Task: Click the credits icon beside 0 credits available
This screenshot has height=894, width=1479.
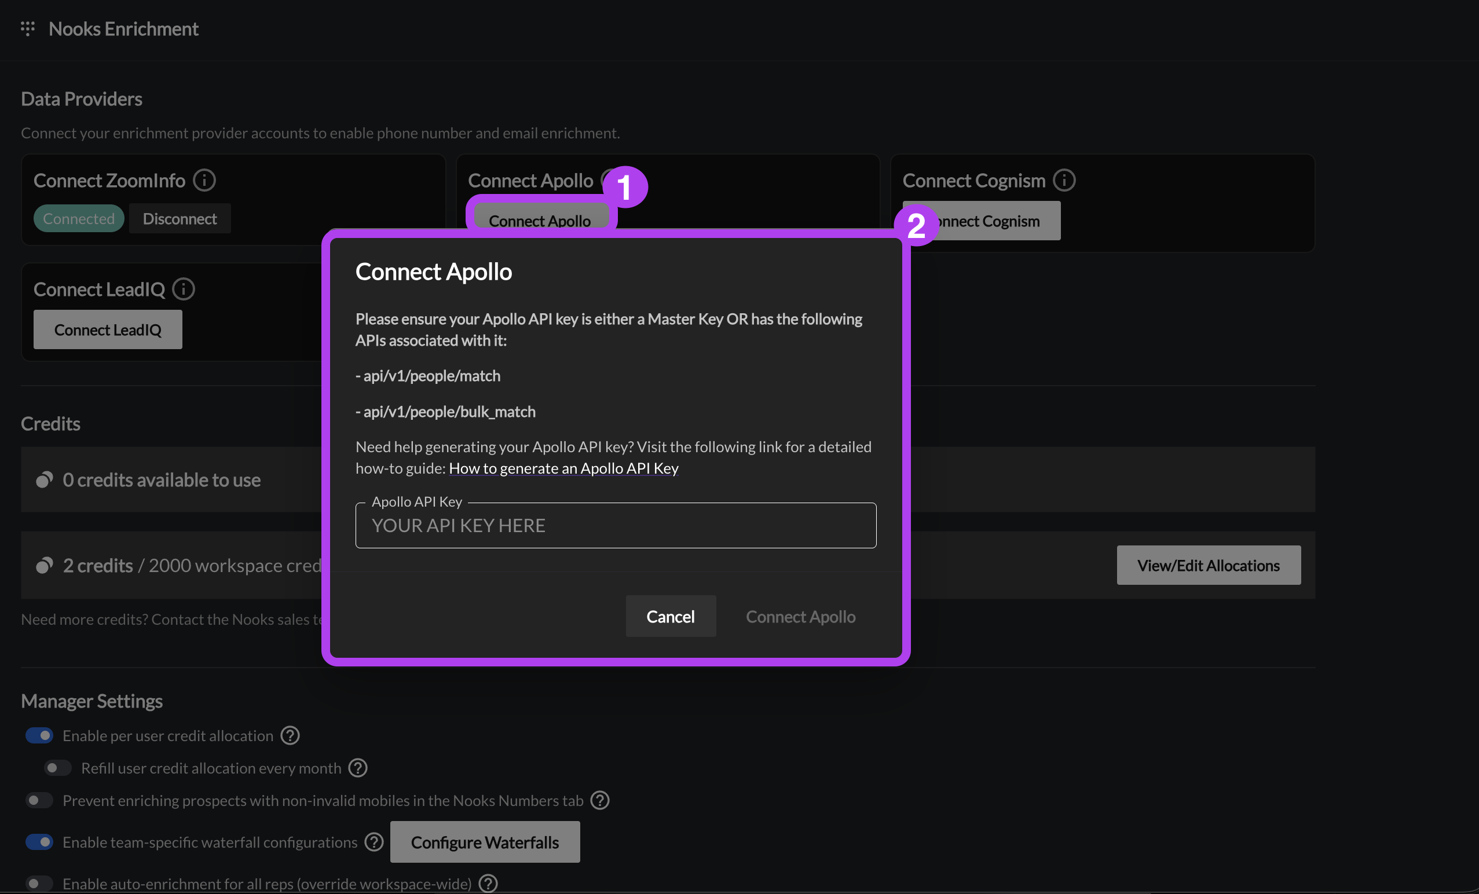Action: (x=45, y=480)
